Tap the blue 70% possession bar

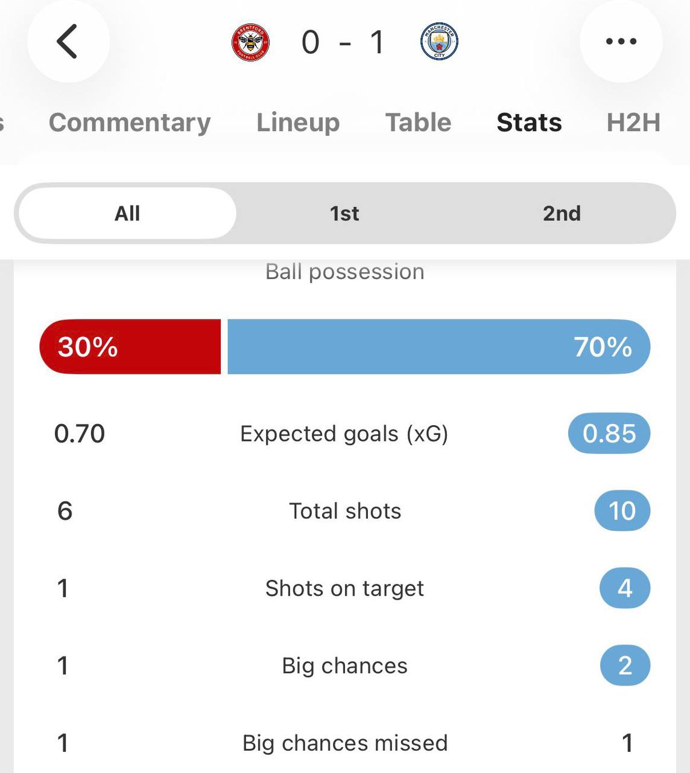(438, 347)
